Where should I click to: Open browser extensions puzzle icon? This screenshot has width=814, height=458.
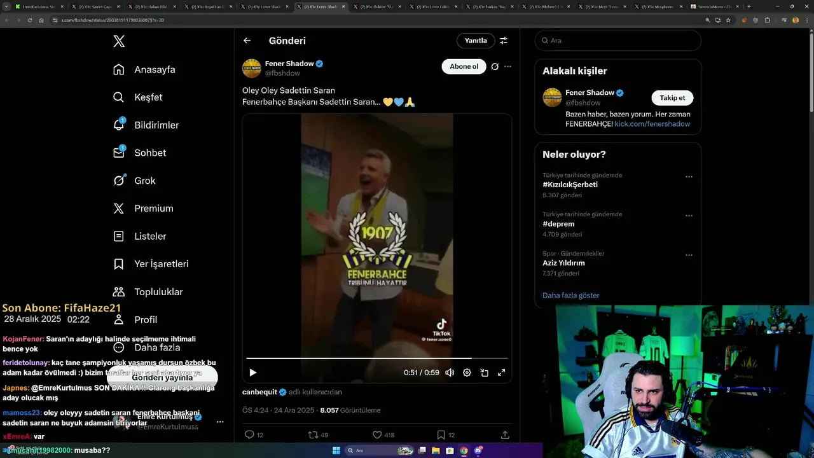pos(768,20)
